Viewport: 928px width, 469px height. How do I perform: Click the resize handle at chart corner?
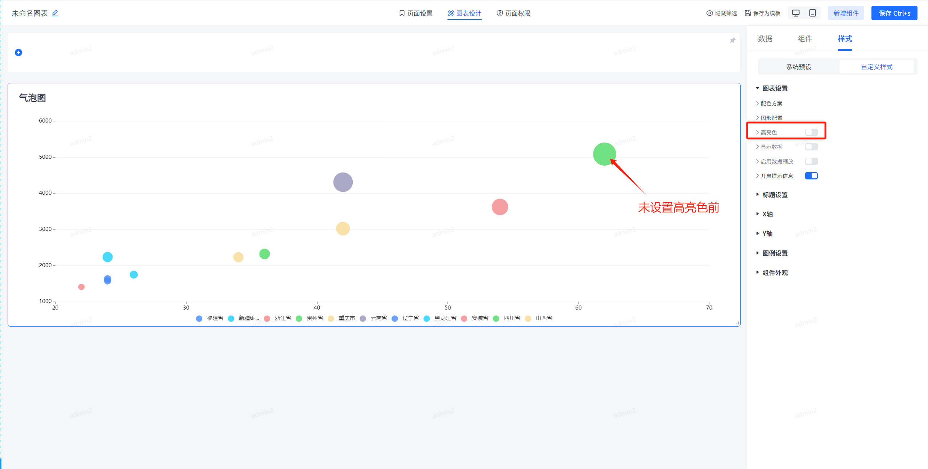tap(737, 323)
